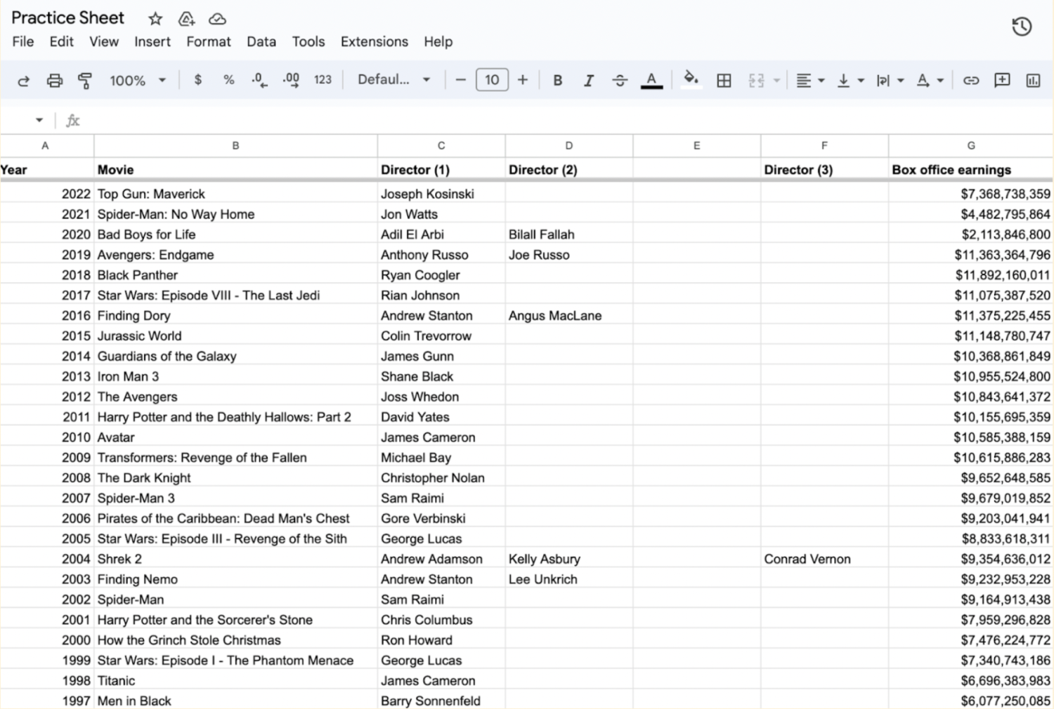1054x709 pixels.
Task: Open the borders tool
Action: point(724,80)
